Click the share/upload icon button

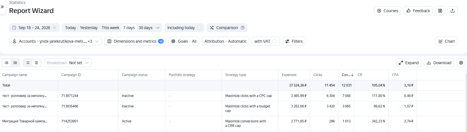[453, 11]
